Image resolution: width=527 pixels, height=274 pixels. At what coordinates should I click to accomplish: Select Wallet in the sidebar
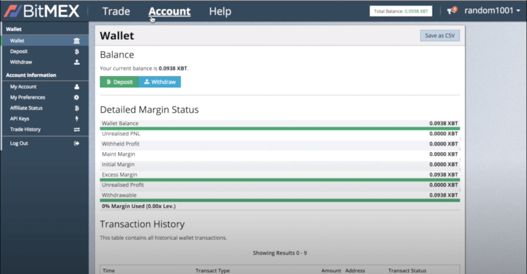click(45, 41)
